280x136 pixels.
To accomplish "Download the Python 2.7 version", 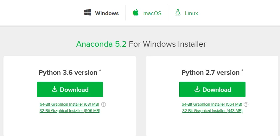I will 212,89.
